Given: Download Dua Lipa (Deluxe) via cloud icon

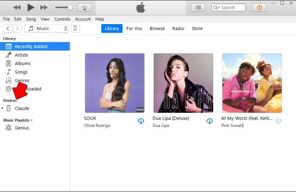Looking at the screenshot, I should pos(209,121).
